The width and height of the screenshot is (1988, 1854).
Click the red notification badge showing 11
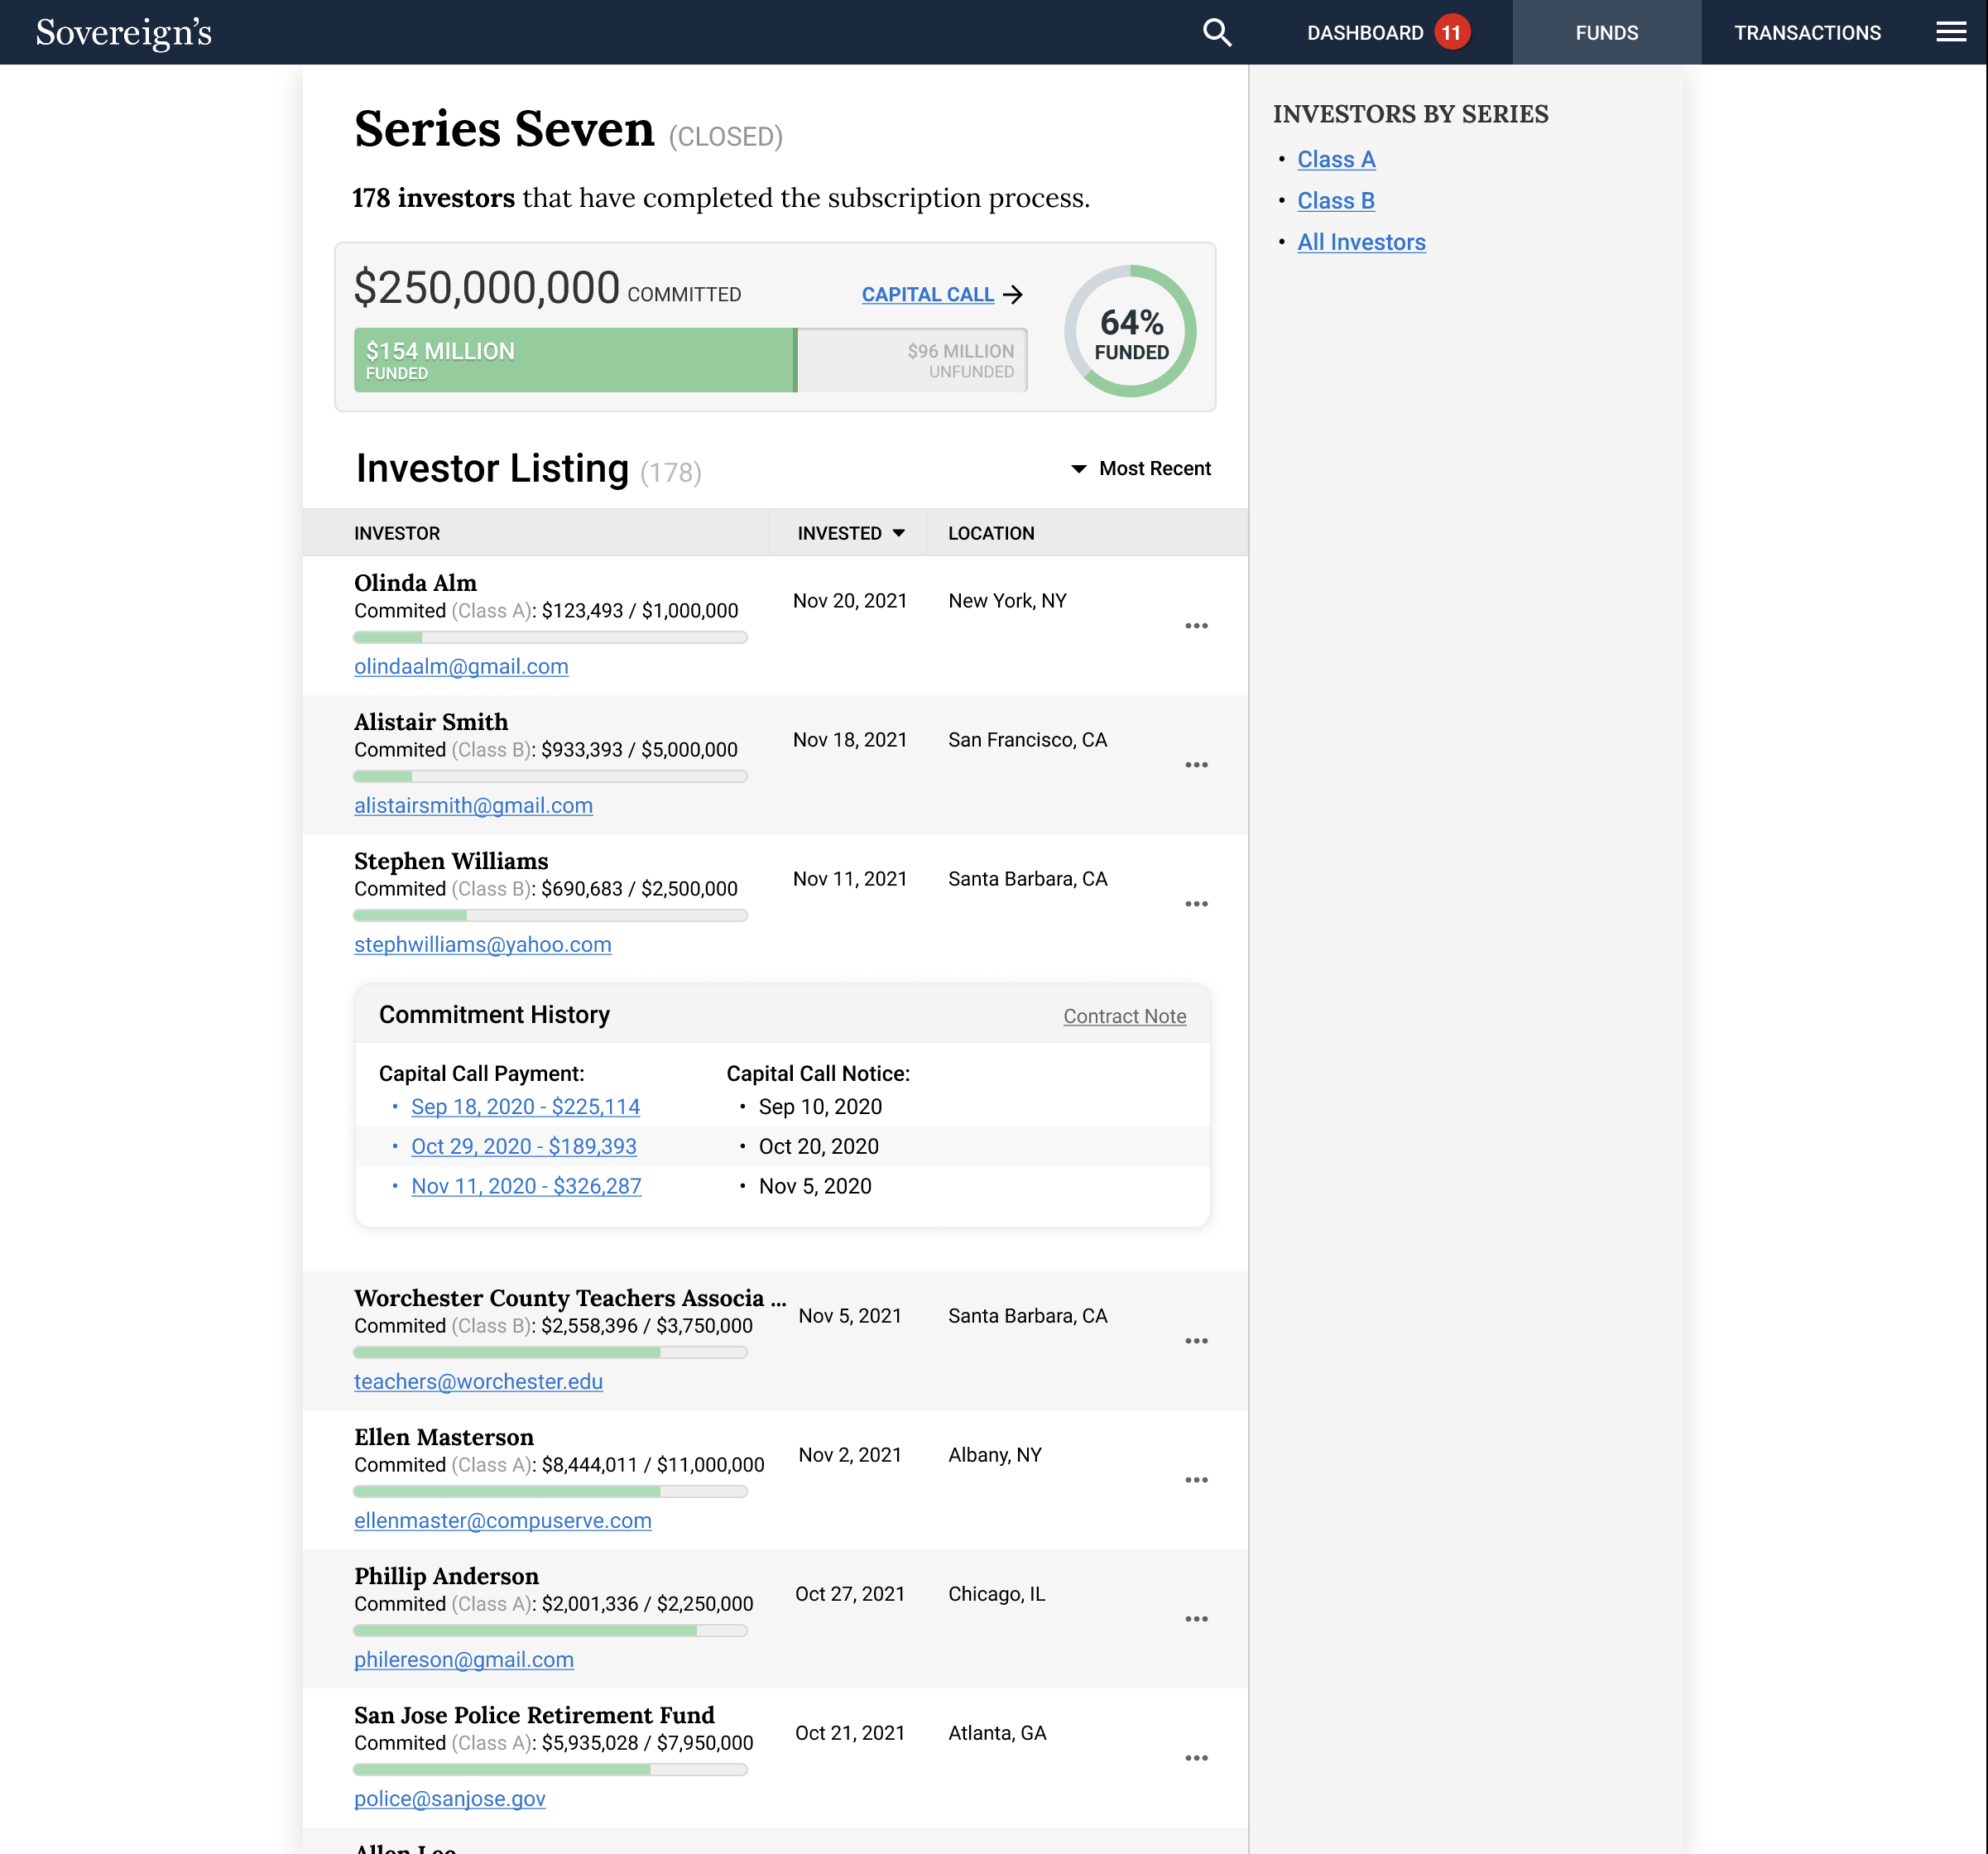click(x=1451, y=33)
